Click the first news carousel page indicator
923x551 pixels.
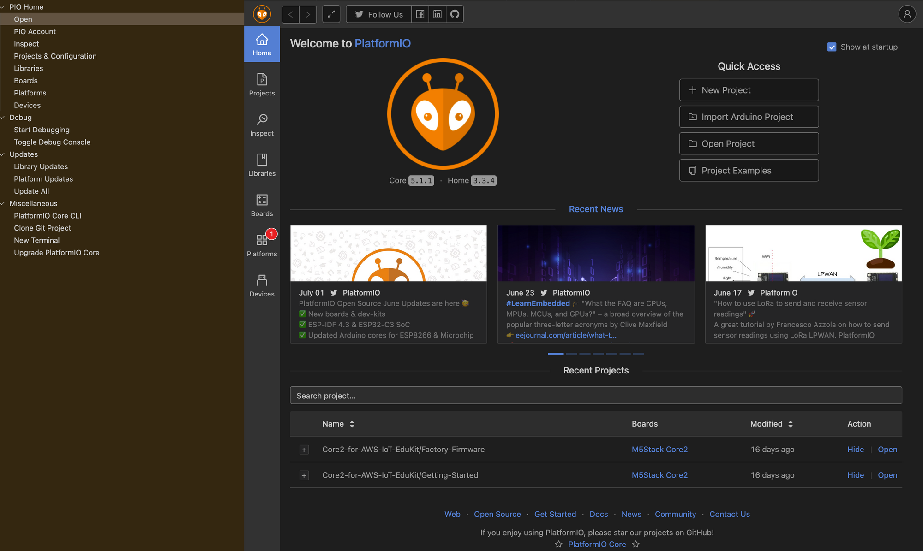click(556, 354)
